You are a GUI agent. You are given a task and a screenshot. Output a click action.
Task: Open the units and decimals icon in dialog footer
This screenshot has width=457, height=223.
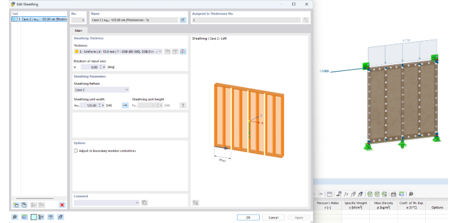tap(24, 217)
